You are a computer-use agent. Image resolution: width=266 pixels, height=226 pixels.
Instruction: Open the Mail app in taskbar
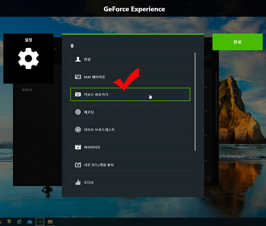pyautogui.click(x=30, y=222)
